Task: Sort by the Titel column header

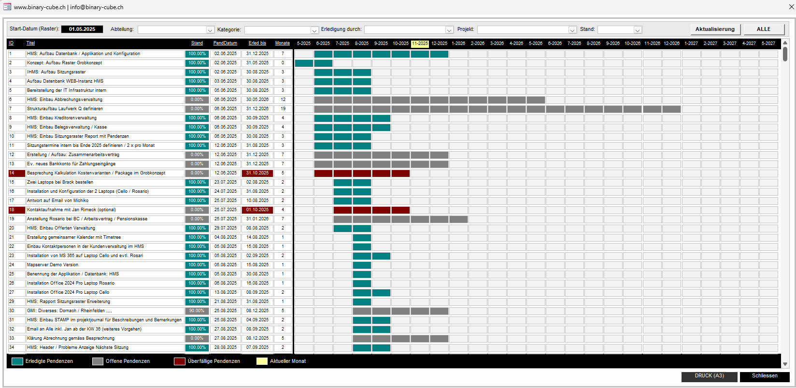Action: [30, 43]
